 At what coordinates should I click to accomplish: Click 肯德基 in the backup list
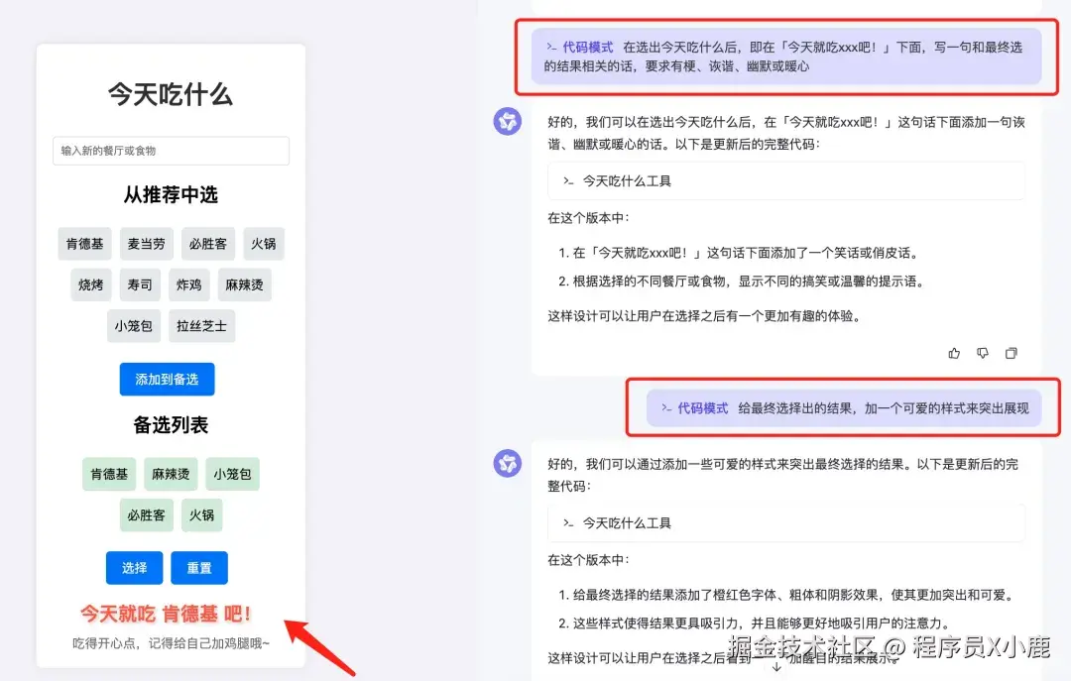pos(108,474)
